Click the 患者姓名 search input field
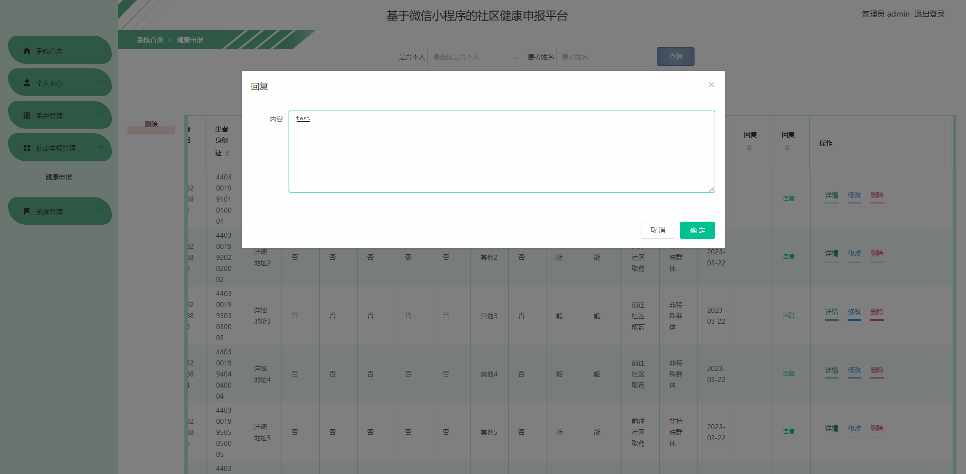The image size is (966, 474). click(604, 57)
